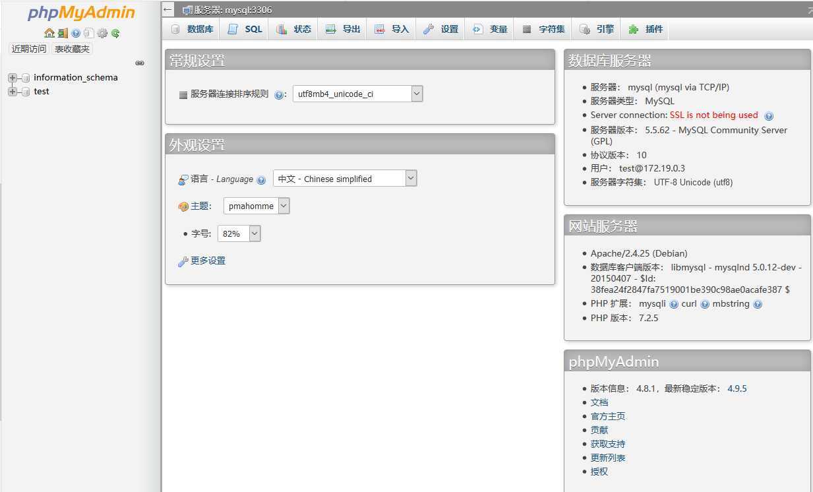Open the 贡献 link
This screenshot has height=492, width=813.
599,430
